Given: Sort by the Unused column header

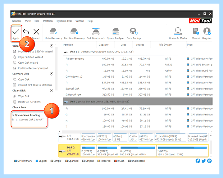Looking at the screenshot, I should [140, 45].
